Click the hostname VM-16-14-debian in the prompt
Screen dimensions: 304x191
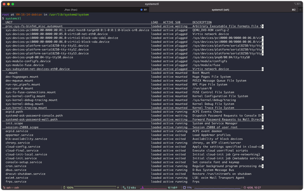pyautogui.click(x=29, y=15)
